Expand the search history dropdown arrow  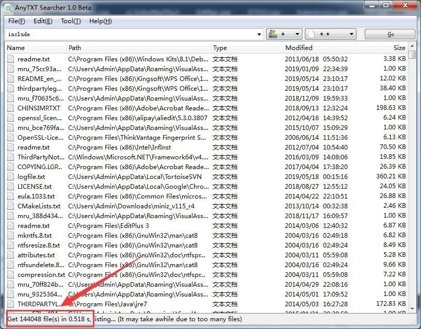pos(261,34)
